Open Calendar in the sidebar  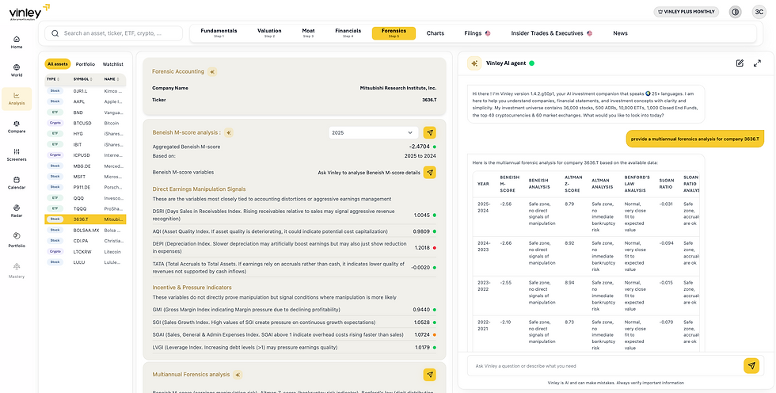pyautogui.click(x=17, y=183)
